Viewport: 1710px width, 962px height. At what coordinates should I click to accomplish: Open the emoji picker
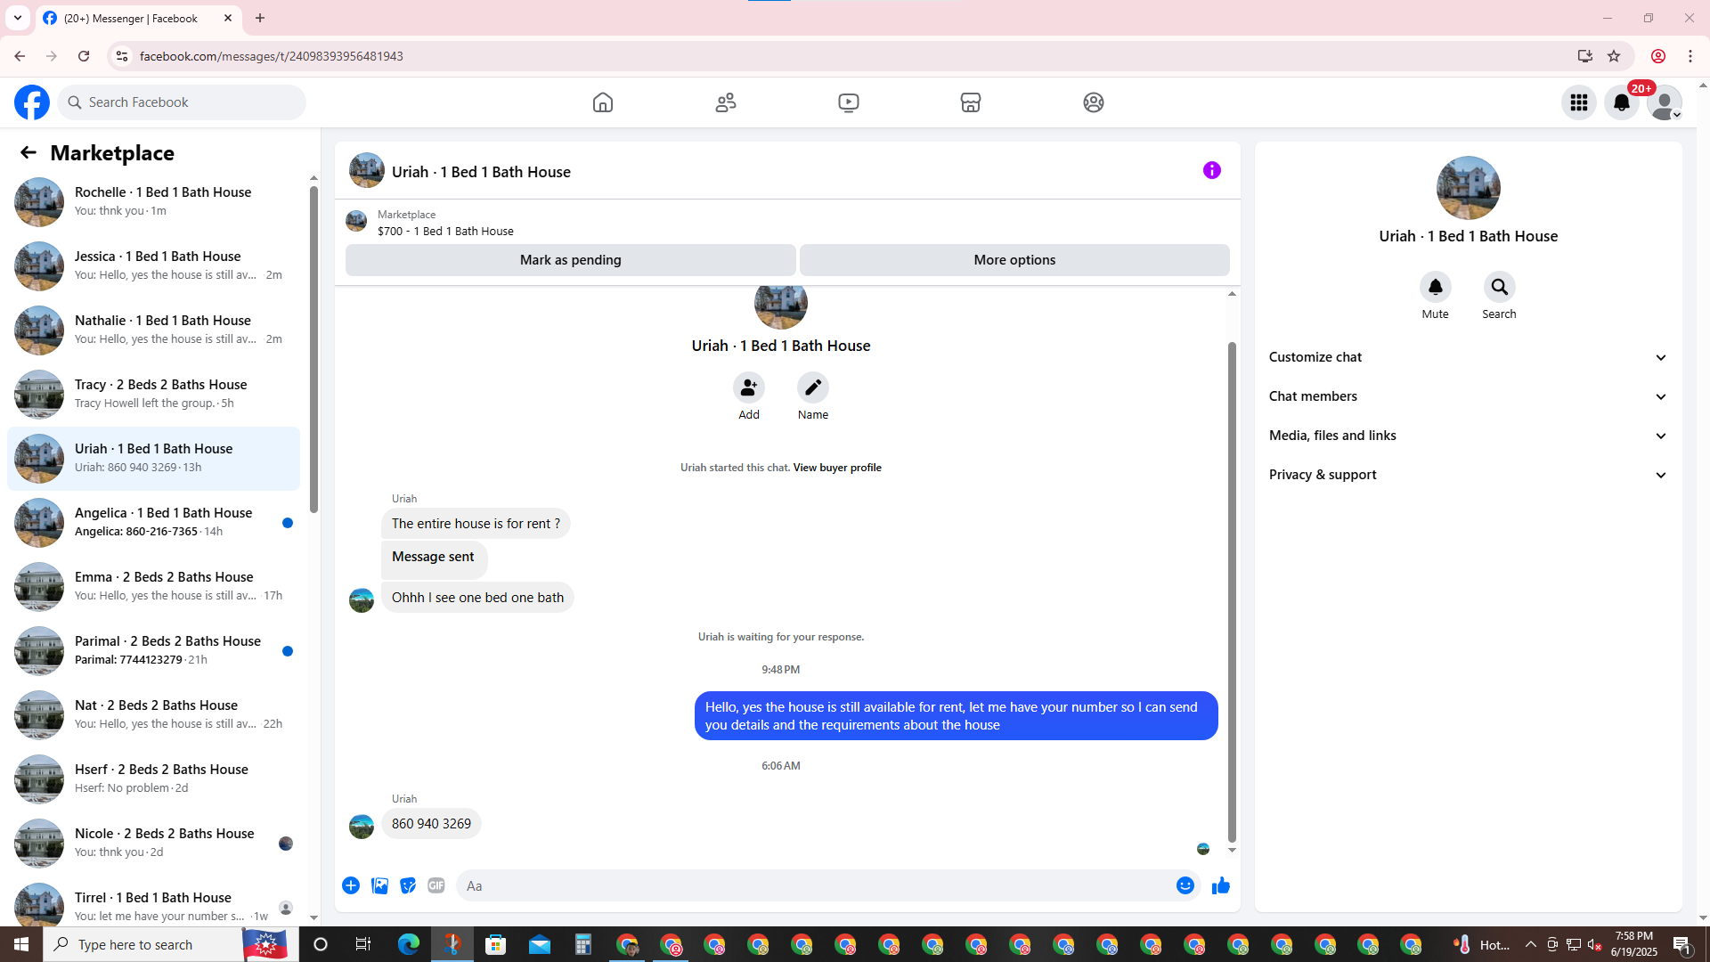click(1185, 885)
